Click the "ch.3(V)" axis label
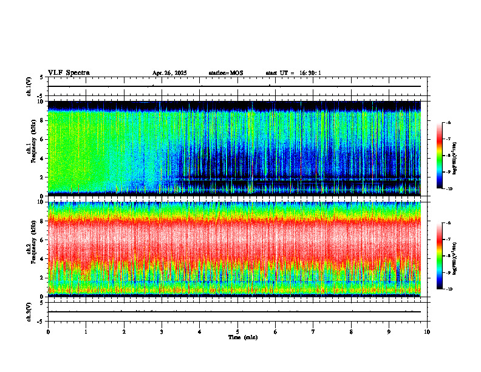The height and width of the screenshot is (372, 481). tap(29, 312)
